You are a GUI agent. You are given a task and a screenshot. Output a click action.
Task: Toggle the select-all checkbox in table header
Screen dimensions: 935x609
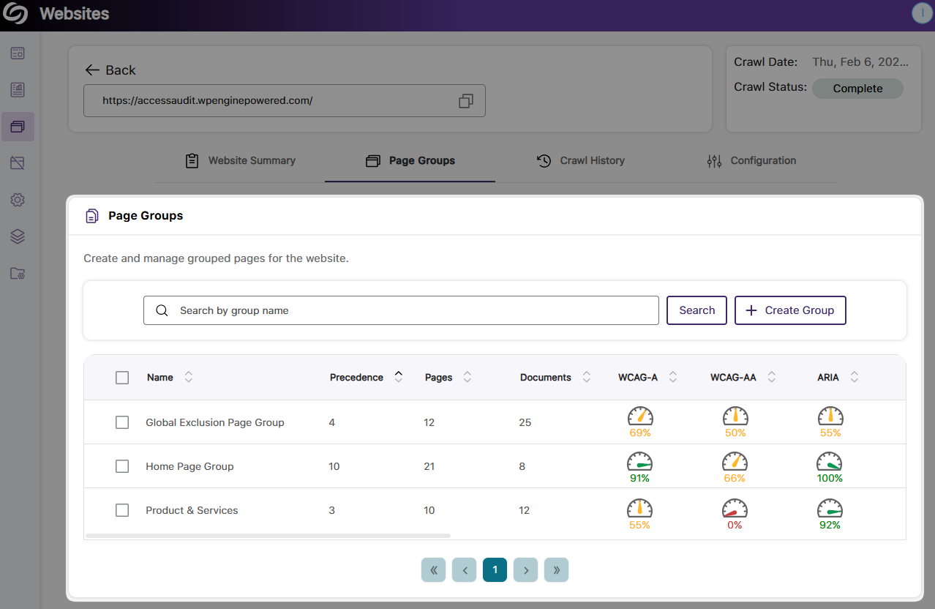(x=122, y=378)
